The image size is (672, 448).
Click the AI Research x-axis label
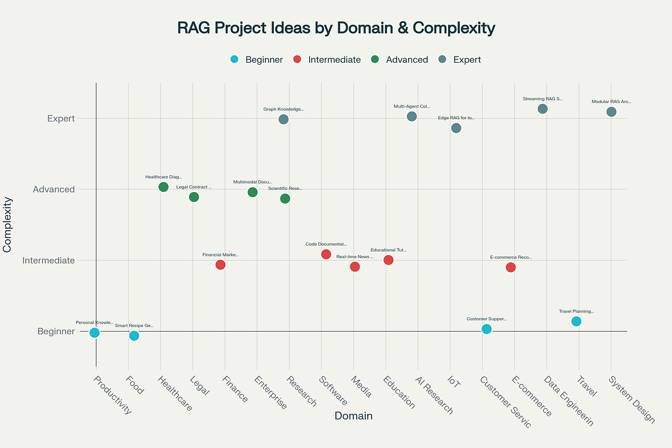pos(433,394)
